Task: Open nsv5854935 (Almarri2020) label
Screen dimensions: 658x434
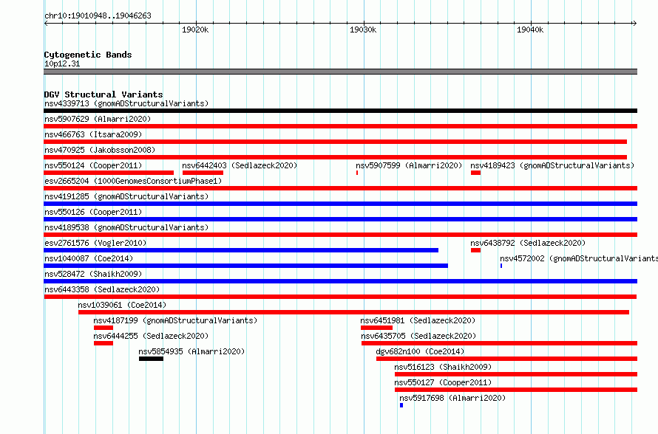Action: 191,351
